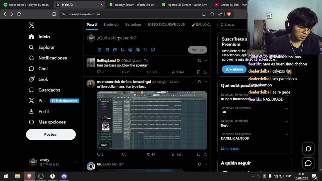The width and height of the screenshot is (322, 181).
Task: Open more options on osamason post
Action: click(x=205, y=82)
